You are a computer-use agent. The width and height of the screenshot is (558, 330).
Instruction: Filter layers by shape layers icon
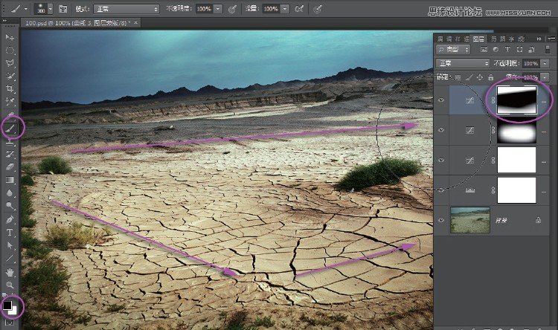tap(519, 50)
